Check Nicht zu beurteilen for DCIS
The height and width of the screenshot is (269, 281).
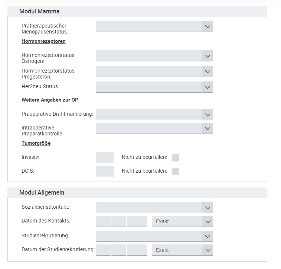176,172
